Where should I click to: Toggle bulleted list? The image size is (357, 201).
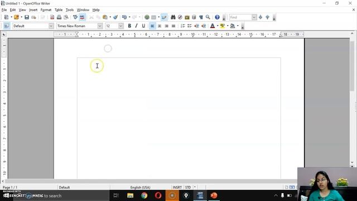(190, 26)
